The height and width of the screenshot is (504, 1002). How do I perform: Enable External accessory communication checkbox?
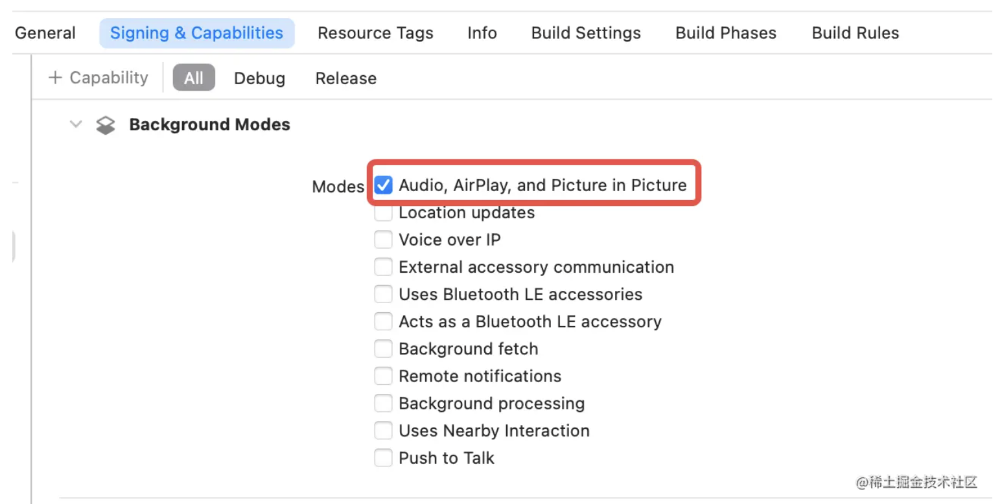click(x=383, y=267)
